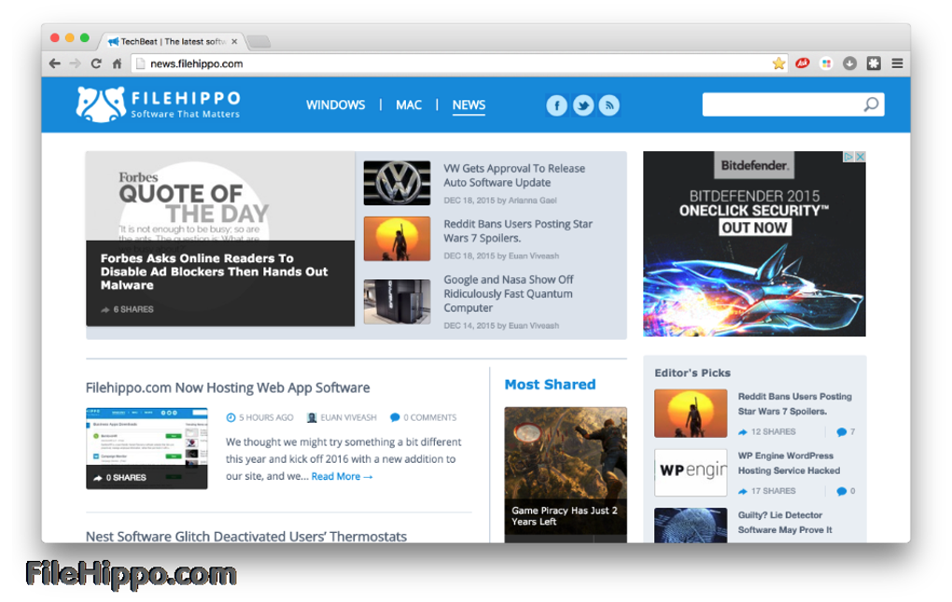Click the Web App Software article thumbnail

pos(147,448)
